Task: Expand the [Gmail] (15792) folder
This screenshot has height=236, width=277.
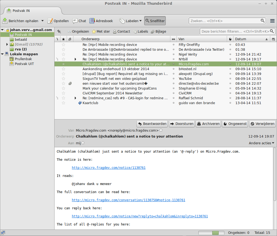Action: (x=7, y=44)
